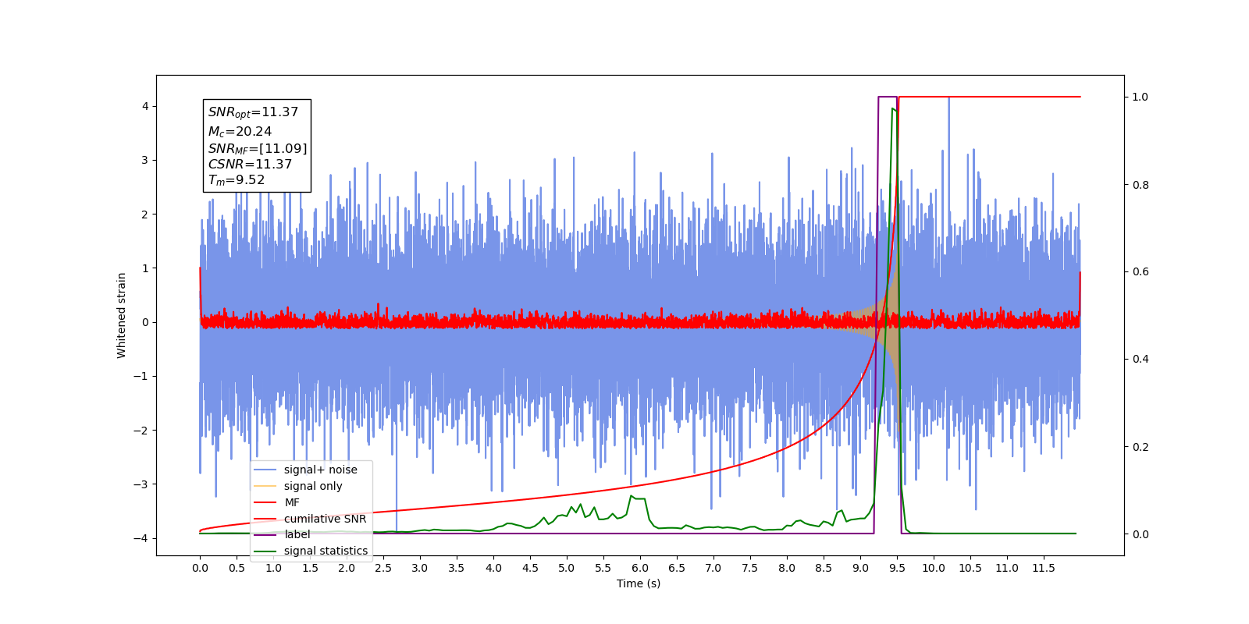The width and height of the screenshot is (1249, 624).
Task: Click the 1 tick on strain axis
Action: [x=145, y=268]
